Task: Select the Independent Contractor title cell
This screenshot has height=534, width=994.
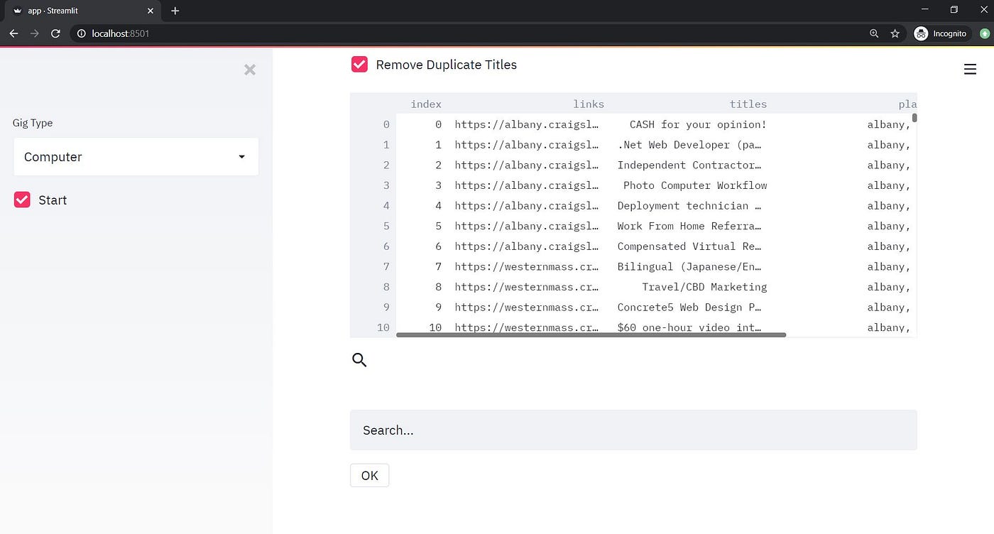Action: [689, 165]
